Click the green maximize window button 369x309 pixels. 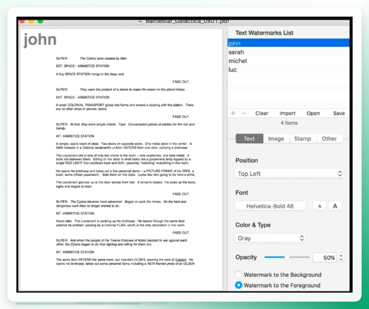click(x=40, y=22)
